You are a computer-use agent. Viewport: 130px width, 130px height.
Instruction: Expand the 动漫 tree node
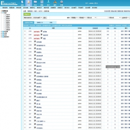[x=1, y=33]
